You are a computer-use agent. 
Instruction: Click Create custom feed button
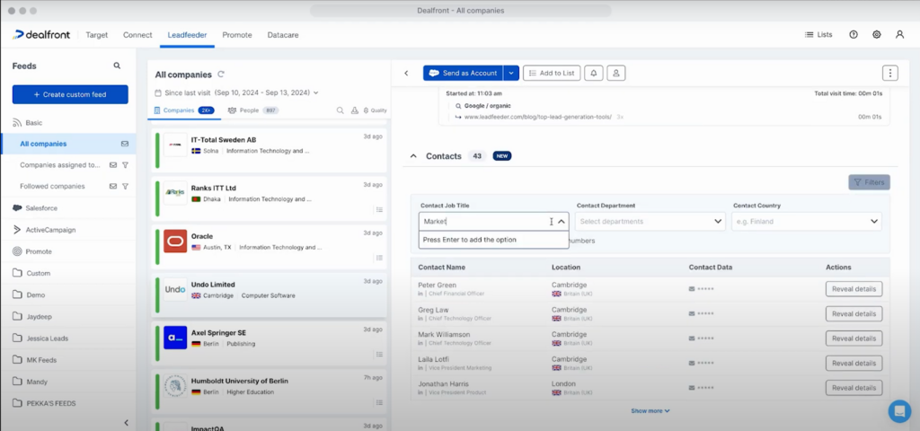point(70,94)
